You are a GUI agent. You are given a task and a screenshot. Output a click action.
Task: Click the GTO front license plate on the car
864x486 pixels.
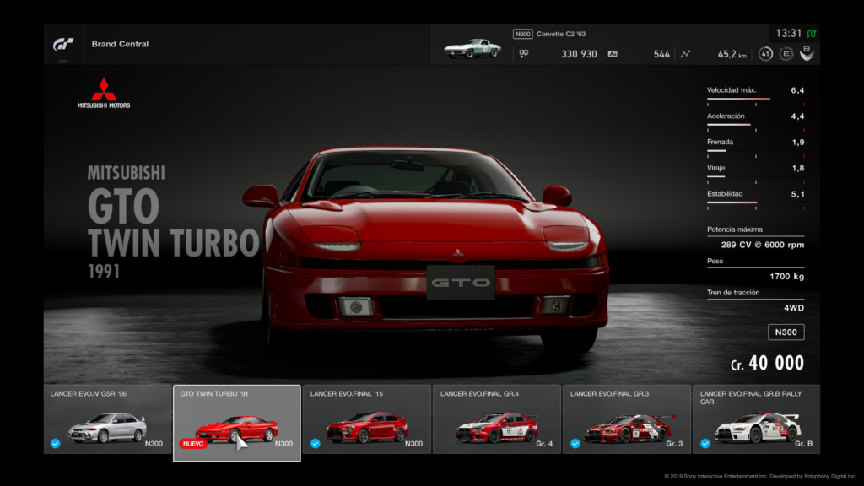pos(461,283)
